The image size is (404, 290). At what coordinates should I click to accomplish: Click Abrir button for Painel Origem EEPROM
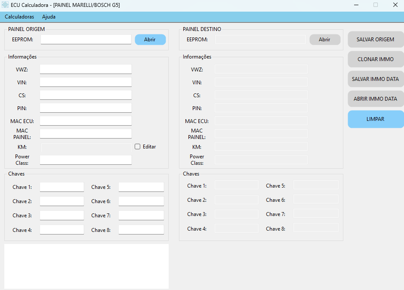click(150, 40)
